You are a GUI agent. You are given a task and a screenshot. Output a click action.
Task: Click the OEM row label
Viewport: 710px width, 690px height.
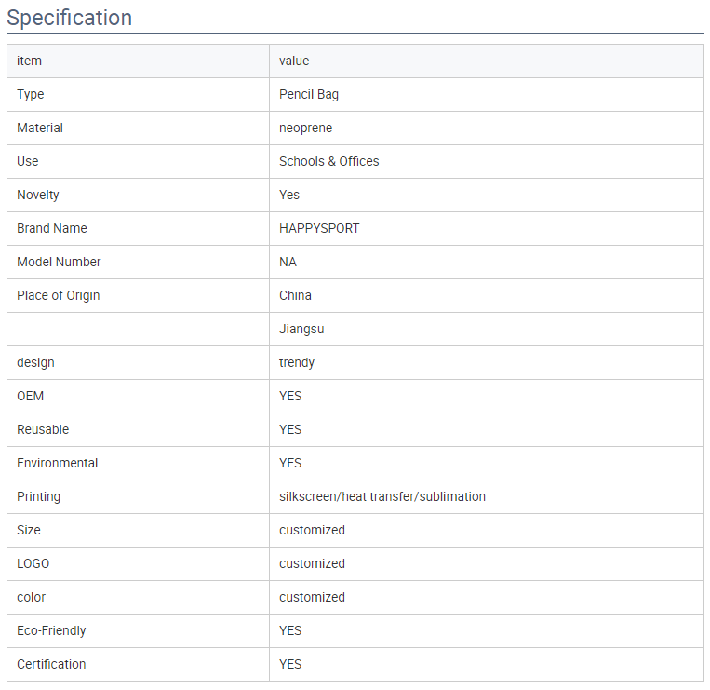(x=31, y=396)
